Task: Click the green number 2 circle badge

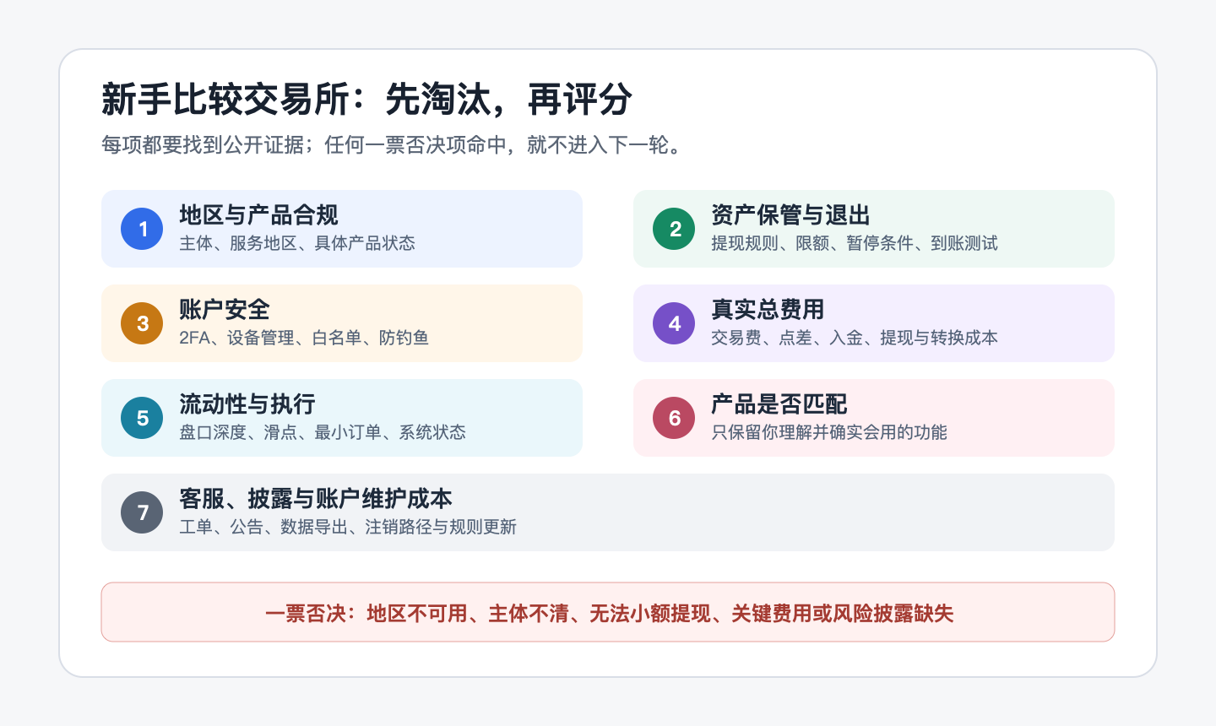Action: (674, 229)
